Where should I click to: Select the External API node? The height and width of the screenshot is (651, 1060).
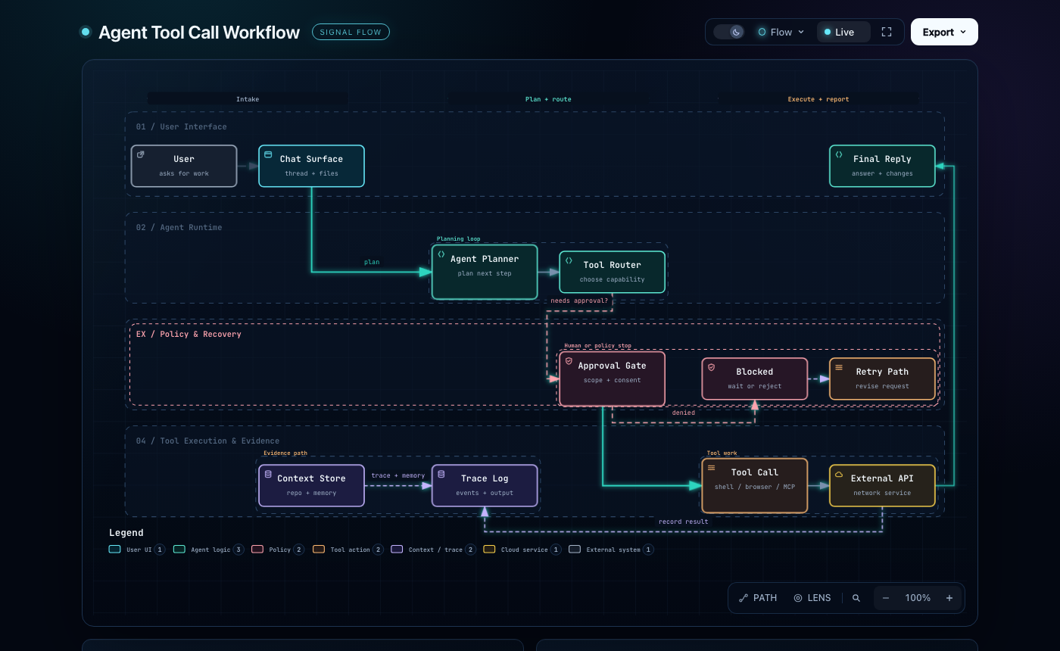click(x=882, y=485)
